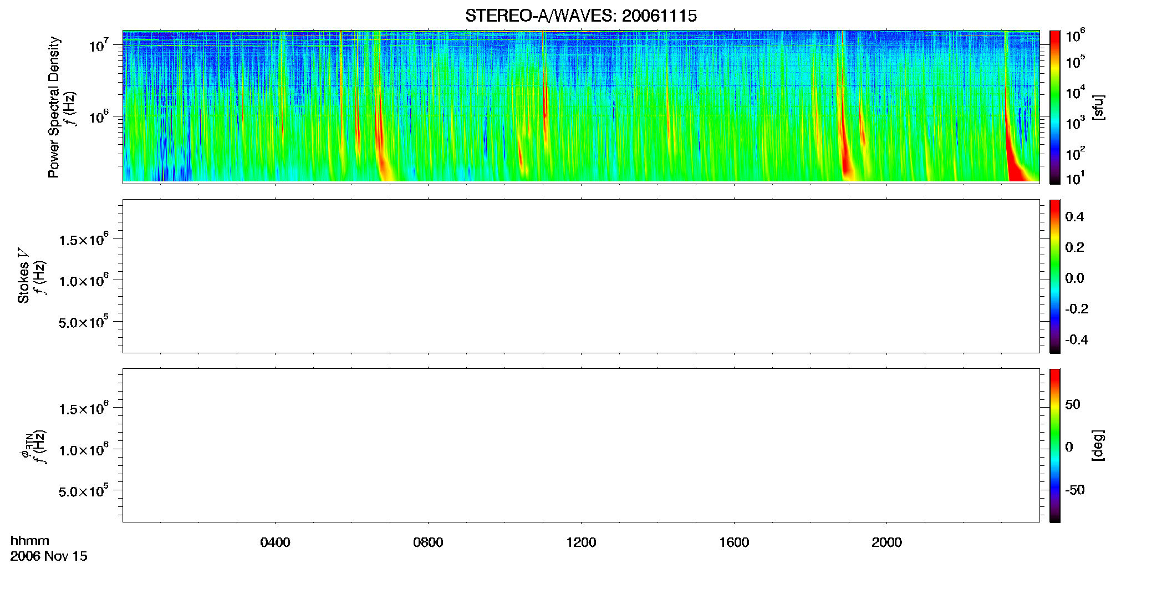This screenshot has height=599, width=1162.
Task: Click inside the empty phi RTN panel
Action: pos(581,445)
